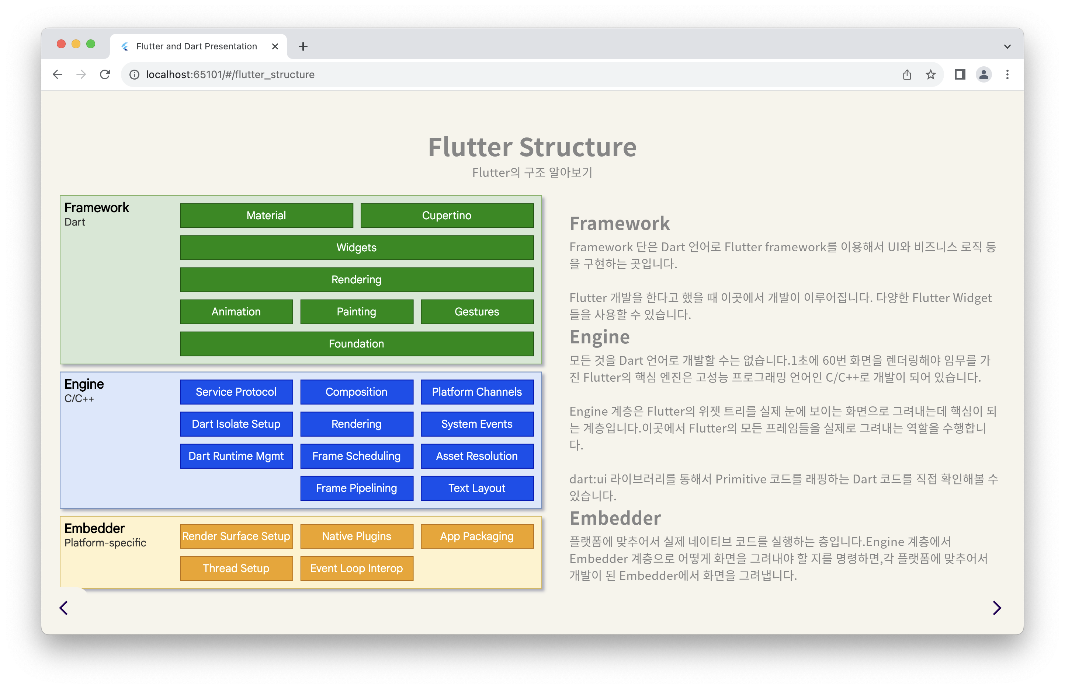Click the 'Embedder Platform-specific' diagram label
The image size is (1065, 689).
[105, 535]
